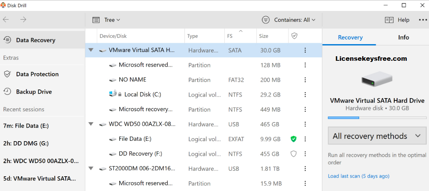
Task: Toggle protection shield for DD Recovery (F:)
Action: tap(293, 154)
